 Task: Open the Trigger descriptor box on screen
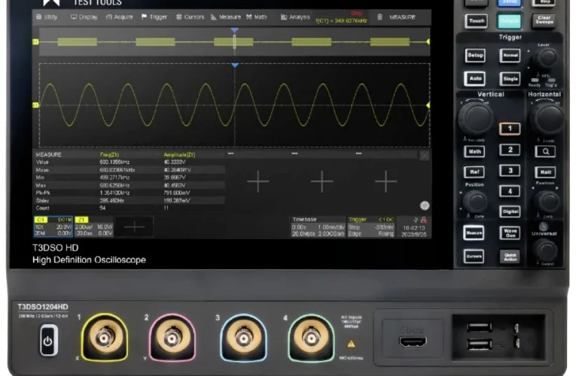371,226
